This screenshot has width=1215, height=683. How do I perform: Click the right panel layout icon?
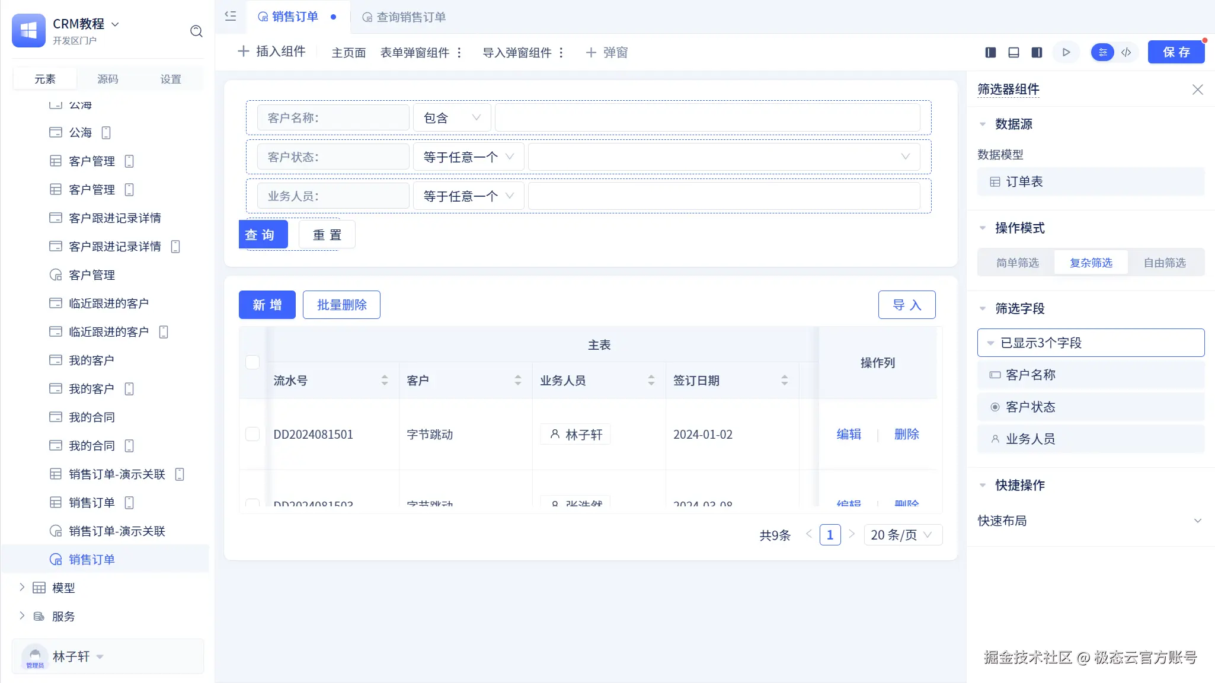click(1037, 52)
